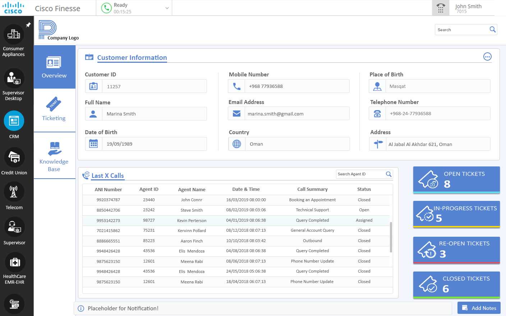Viewport: 506px width, 316px height.
Task: Click the RE-OPEN TICKETS card
Action: [x=456, y=249]
